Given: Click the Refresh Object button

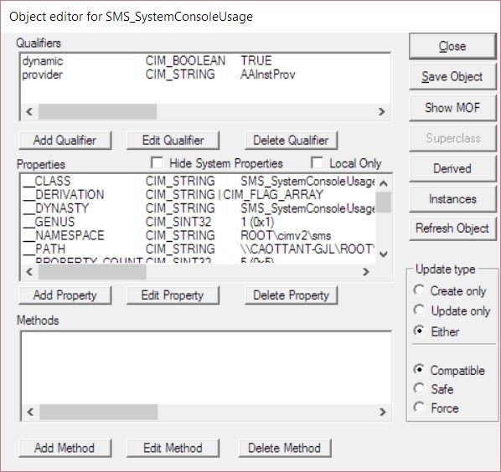Looking at the screenshot, I should (x=452, y=228).
